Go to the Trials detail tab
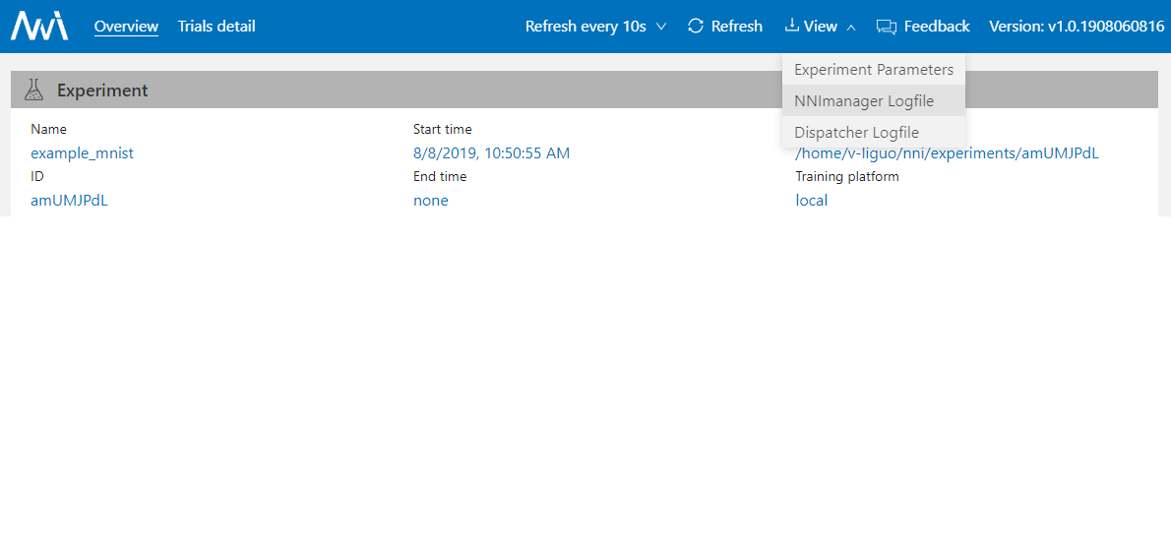This screenshot has width=1171, height=540. [216, 27]
